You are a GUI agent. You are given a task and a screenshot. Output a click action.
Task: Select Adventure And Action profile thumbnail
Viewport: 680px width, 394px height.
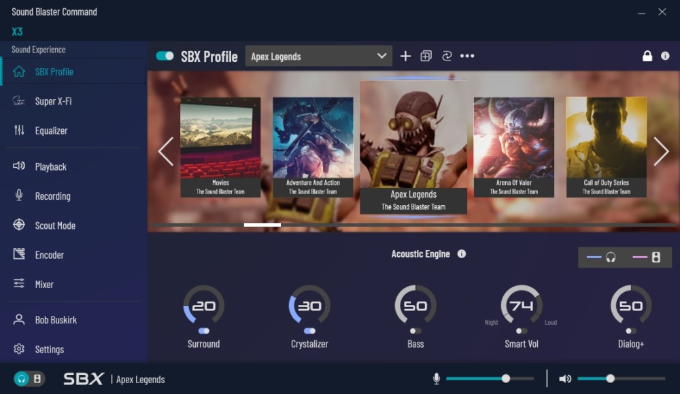[x=313, y=147]
